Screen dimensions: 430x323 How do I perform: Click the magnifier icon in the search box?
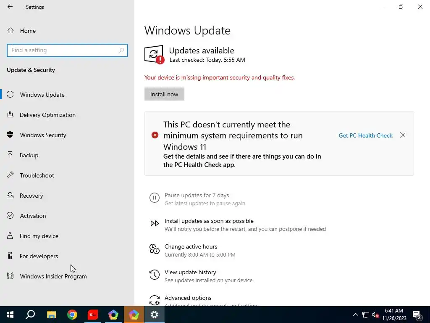click(121, 50)
